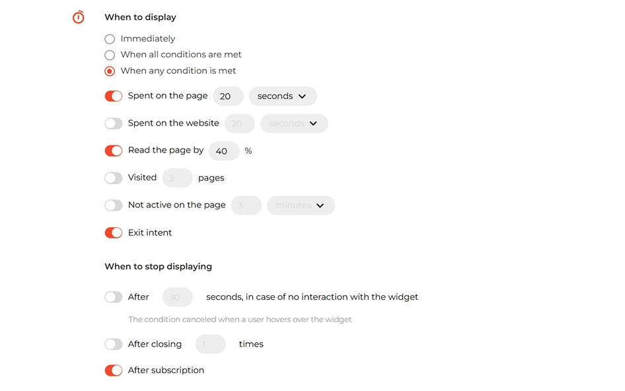Turn on Not active on the page toggle

coord(114,205)
